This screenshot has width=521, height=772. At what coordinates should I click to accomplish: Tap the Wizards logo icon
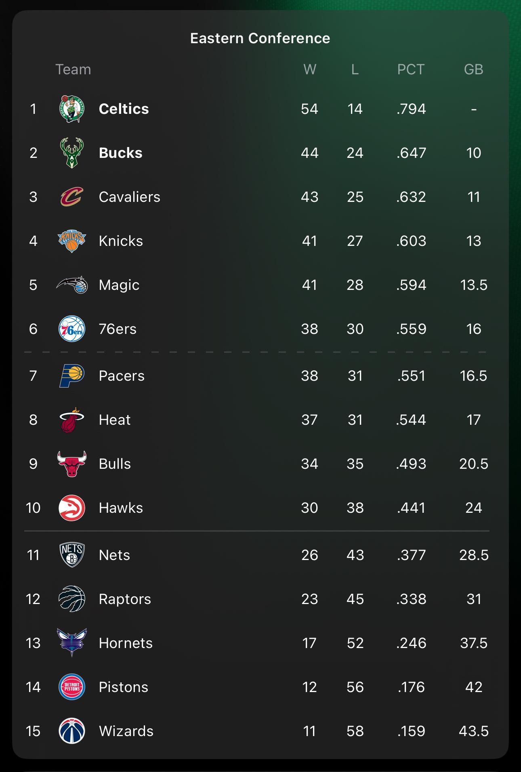click(72, 731)
